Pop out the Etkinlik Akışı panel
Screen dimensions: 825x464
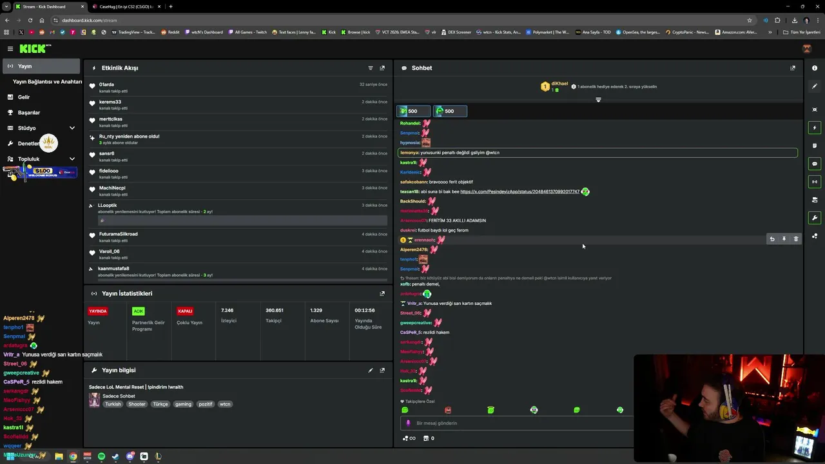(x=382, y=68)
